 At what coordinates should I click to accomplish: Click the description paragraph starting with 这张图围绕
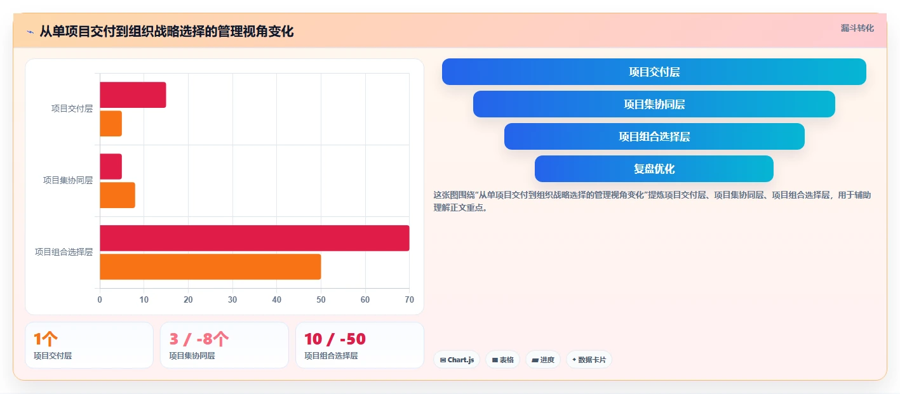coord(652,201)
